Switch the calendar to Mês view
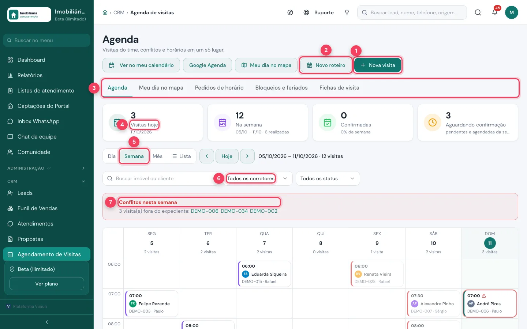The image size is (527, 329). 157,156
